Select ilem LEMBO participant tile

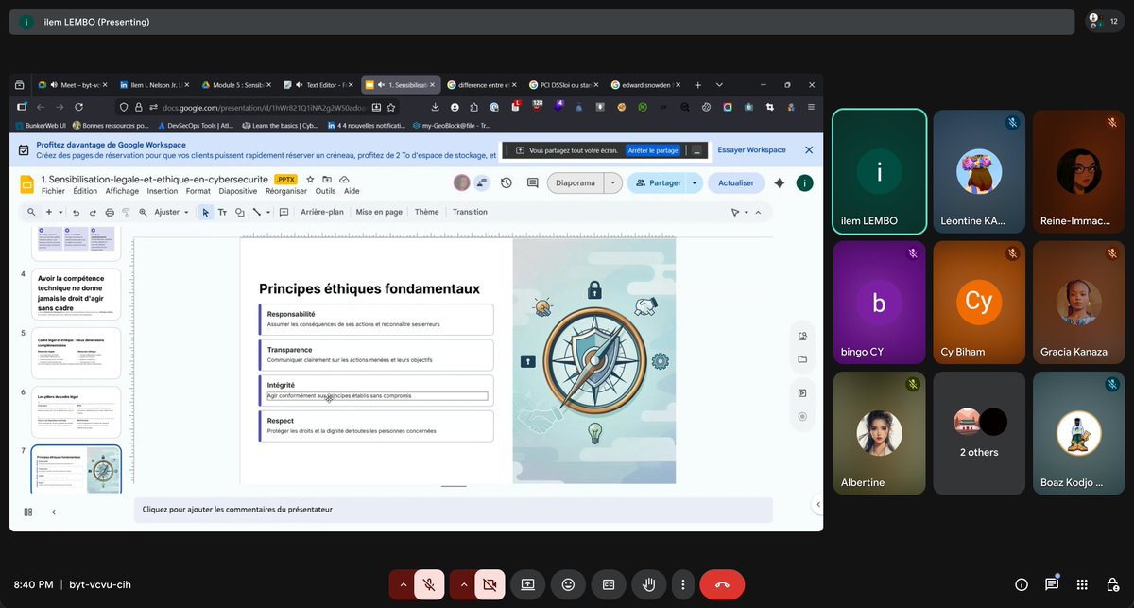click(x=879, y=171)
